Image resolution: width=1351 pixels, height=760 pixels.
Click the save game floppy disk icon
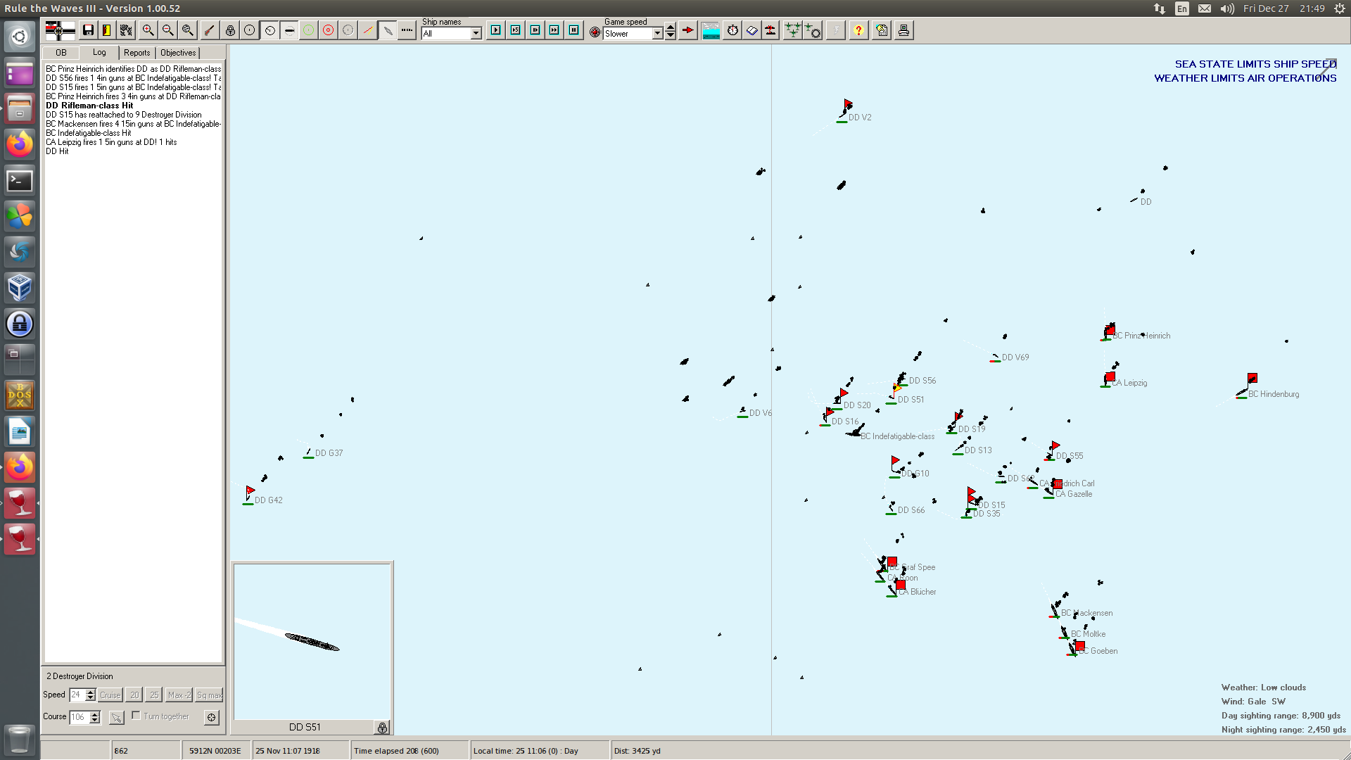click(88, 30)
